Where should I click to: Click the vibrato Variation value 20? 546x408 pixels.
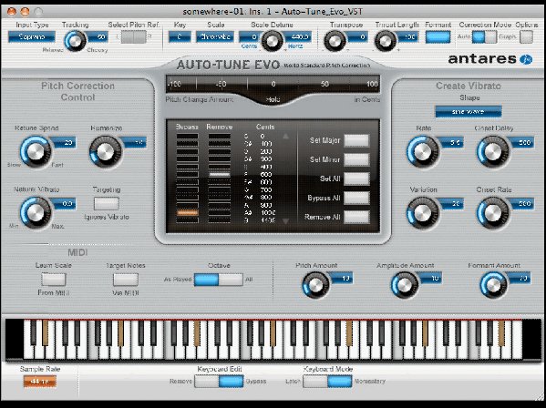[451, 203]
